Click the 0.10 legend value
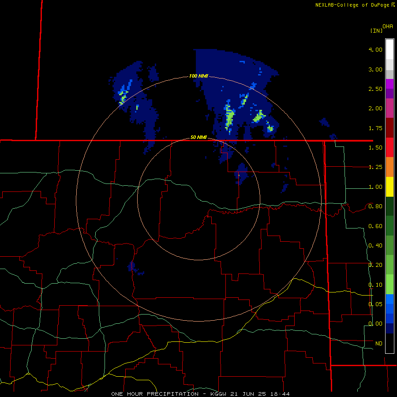The height and width of the screenshot is (397, 397). [375, 285]
